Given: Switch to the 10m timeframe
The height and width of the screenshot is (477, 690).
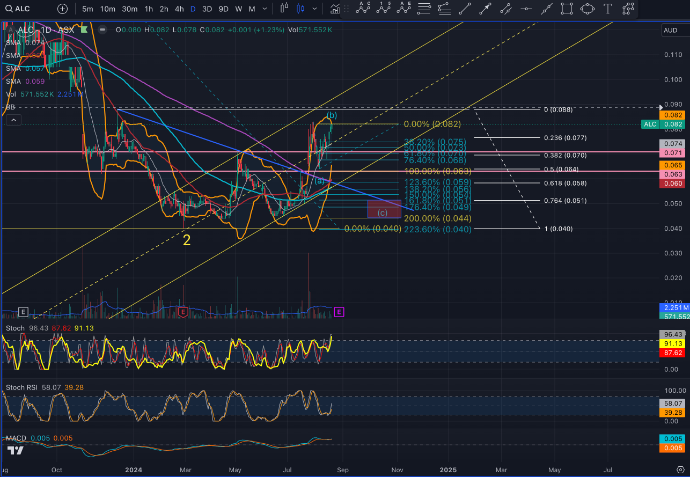Looking at the screenshot, I should 108,9.
